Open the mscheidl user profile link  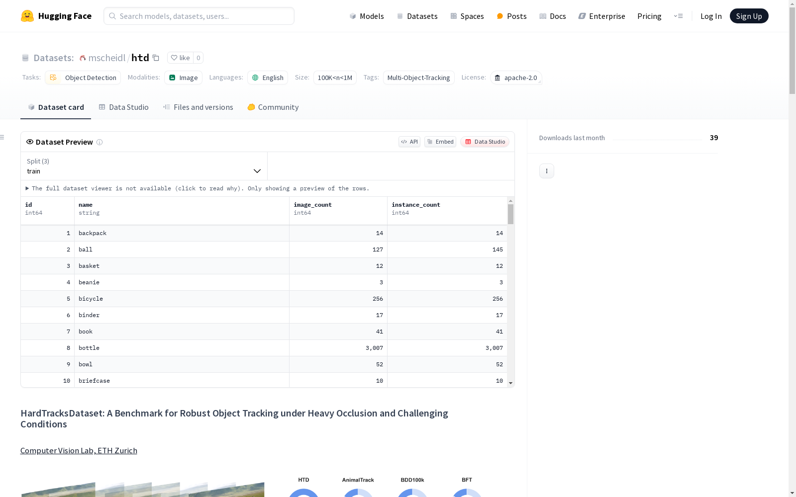pyautogui.click(x=107, y=58)
